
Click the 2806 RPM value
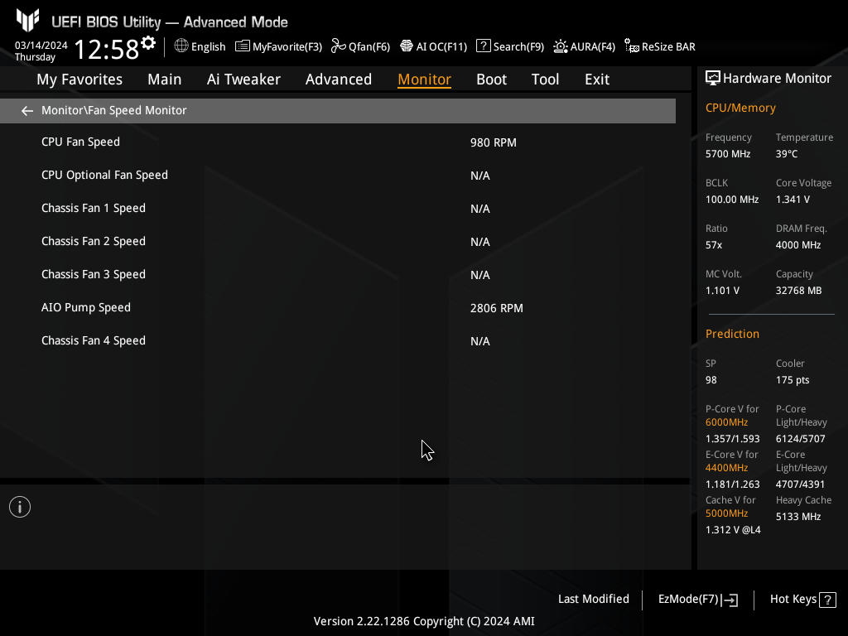pos(497,308)
